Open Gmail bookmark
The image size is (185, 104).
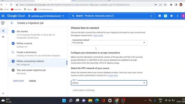click(x=5, y=9)
